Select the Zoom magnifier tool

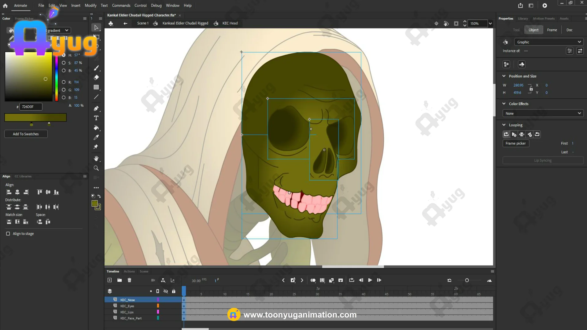click(x=96, y=168)
